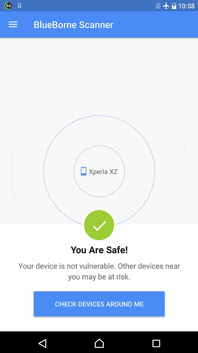Tap the device not vulnerable message
This screenshot has height=353, width=198.
tap(99, 271)
